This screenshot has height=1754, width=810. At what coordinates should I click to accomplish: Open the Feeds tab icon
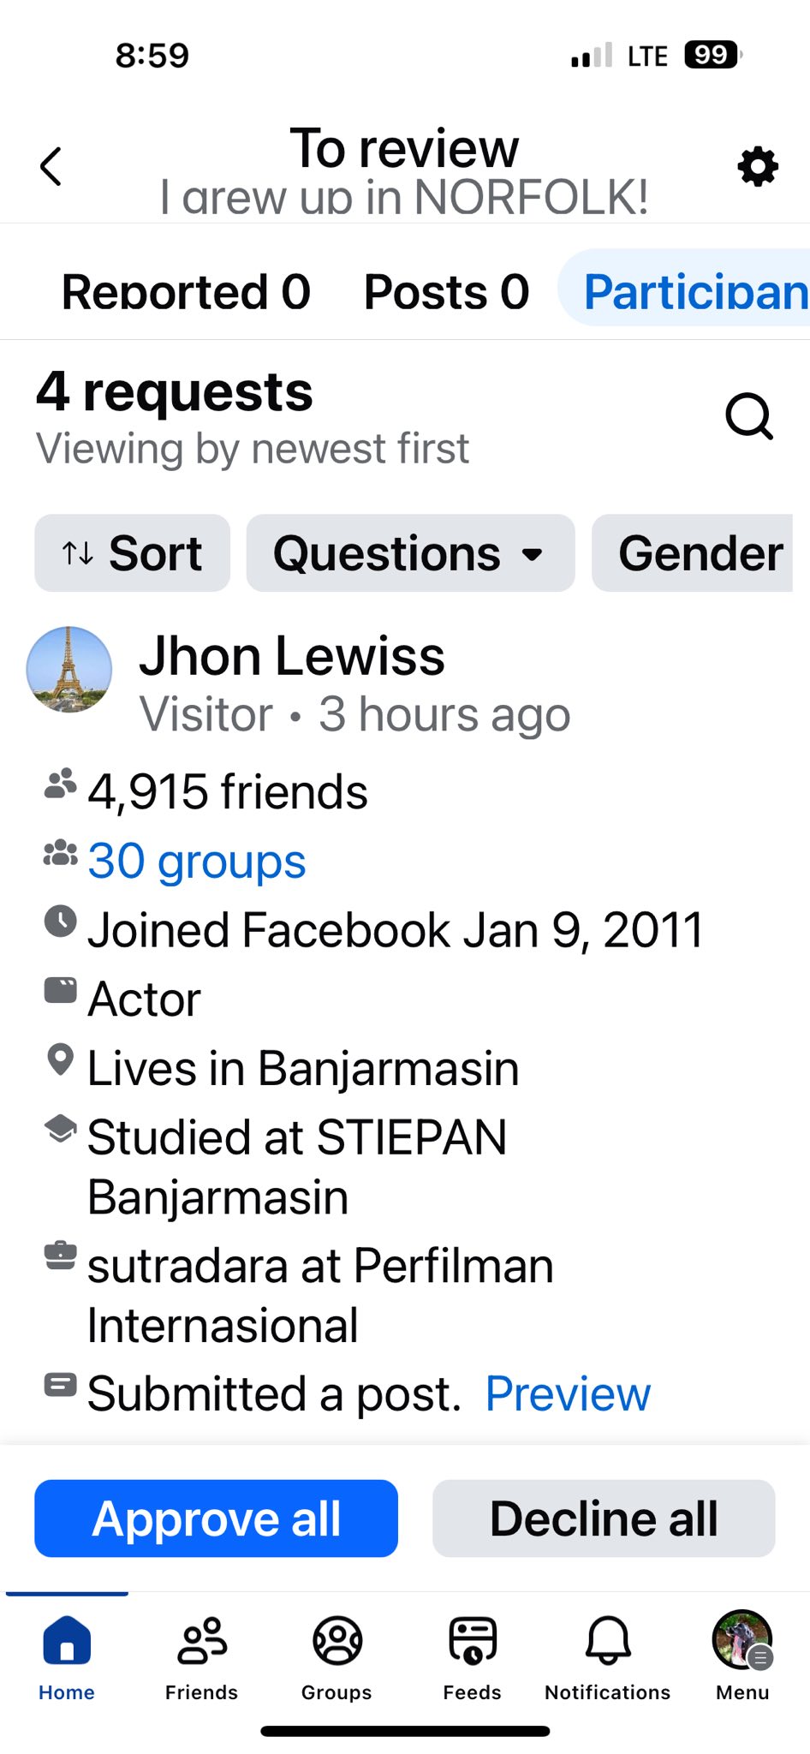473,1640
